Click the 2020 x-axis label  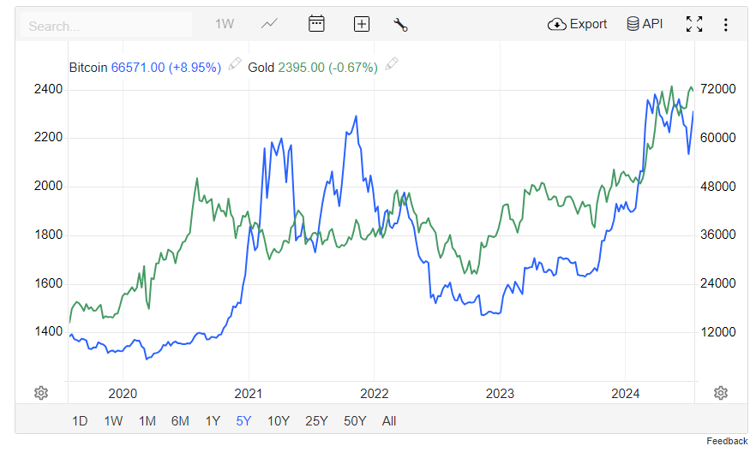click(123, 393)
